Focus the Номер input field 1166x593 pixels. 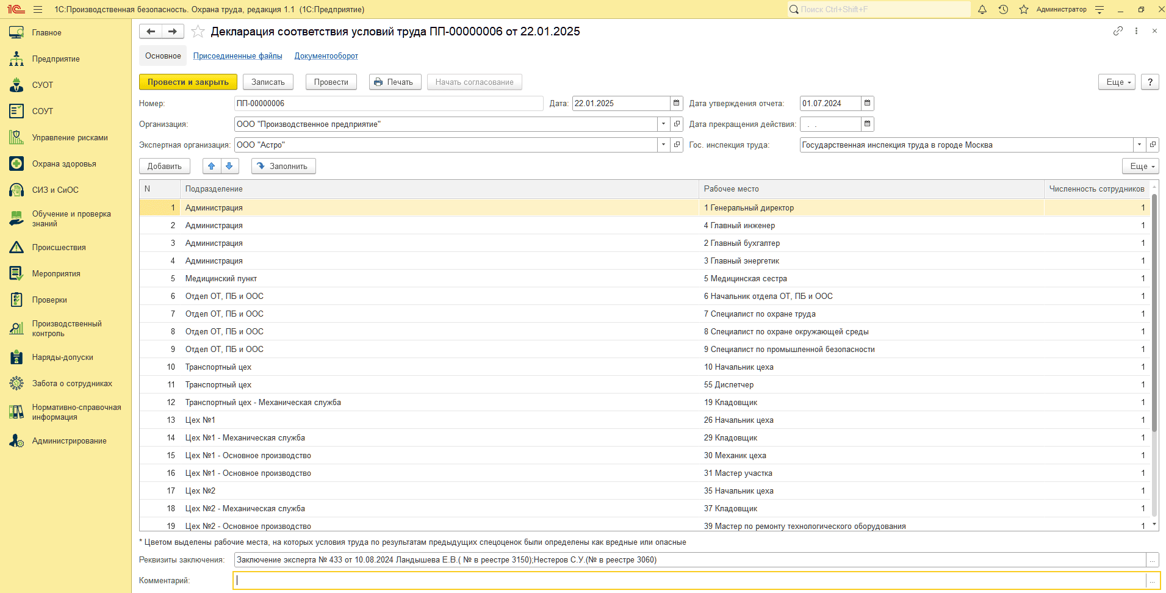389,104
